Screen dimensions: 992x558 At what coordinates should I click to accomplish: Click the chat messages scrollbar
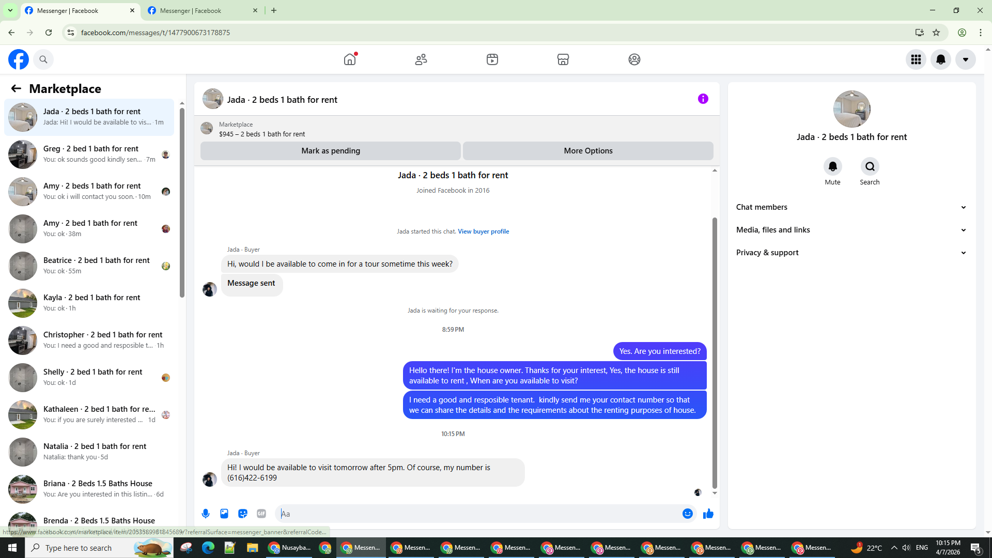point(715,353)
